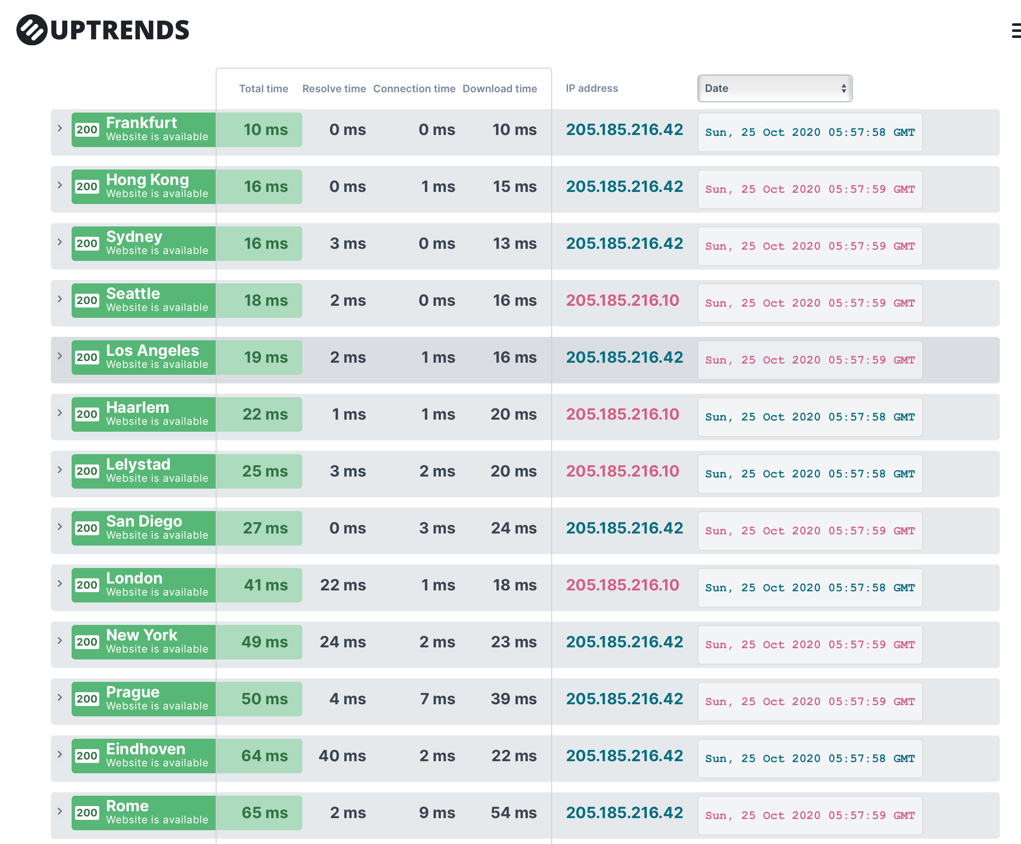Click the 200 status badge for Hong Kong

(87, 187)
